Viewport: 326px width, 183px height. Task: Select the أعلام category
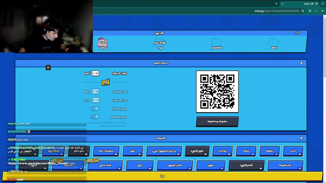(293, 151)
